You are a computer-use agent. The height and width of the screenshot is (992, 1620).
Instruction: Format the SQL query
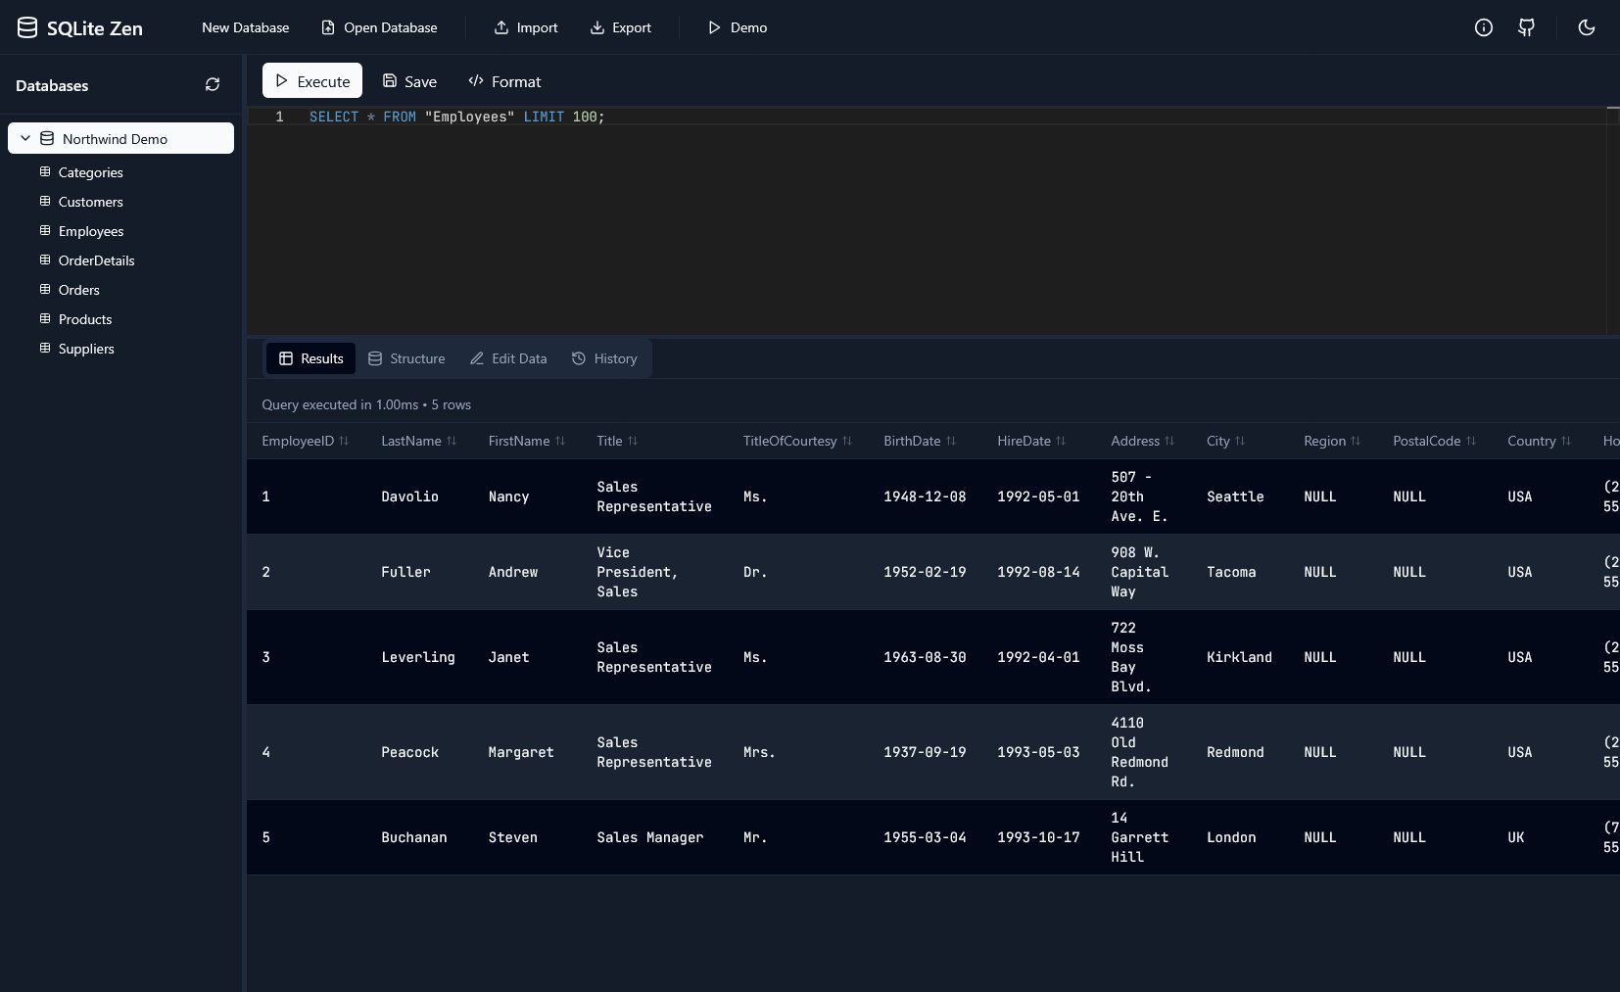[x=504, y=81]
